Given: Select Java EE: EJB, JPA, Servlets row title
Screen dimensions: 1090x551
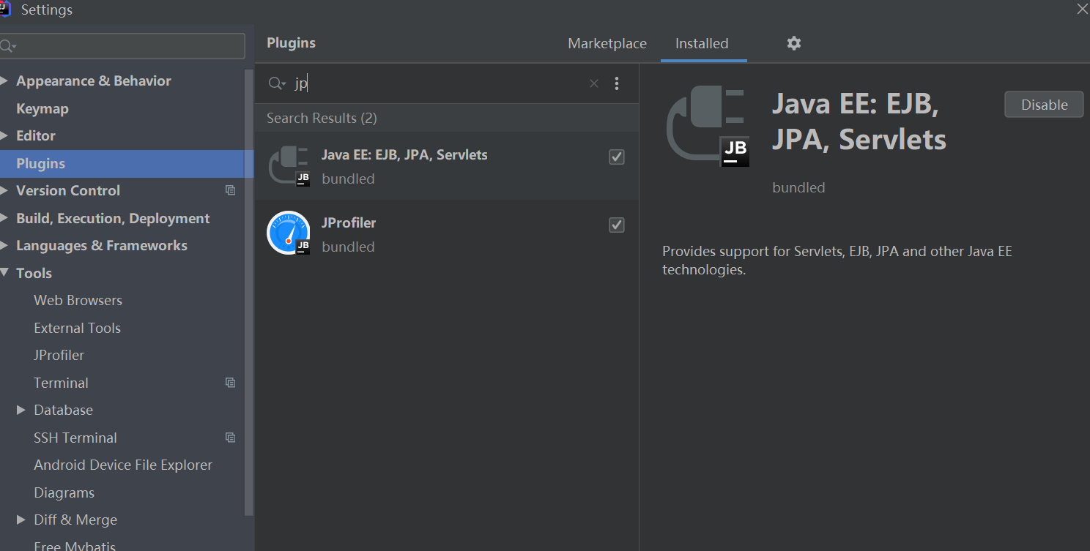Looking at the screenshot, I should (x=404, y=155).
